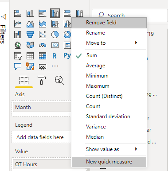This screenshot has height=171, width=168.
Task: Insert a Funnel chart visual
Action: pyautogui.click(x=30, y=35)
